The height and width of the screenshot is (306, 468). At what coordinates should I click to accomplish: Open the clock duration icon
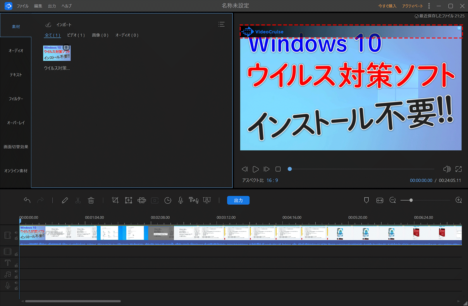coord(168,200)
